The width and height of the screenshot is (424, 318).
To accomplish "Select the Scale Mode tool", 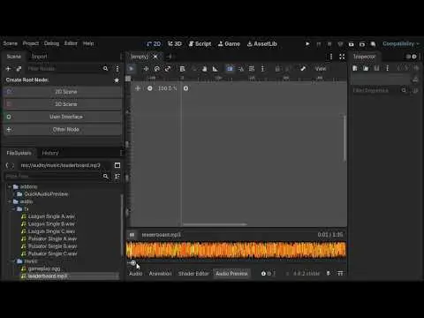I will click(x=168, y=69).
